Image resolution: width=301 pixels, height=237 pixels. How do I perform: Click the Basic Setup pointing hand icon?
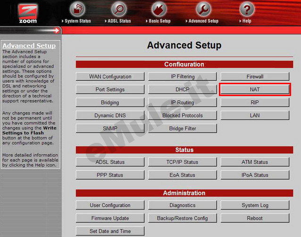pyautogui.click(x=159, y=9)
